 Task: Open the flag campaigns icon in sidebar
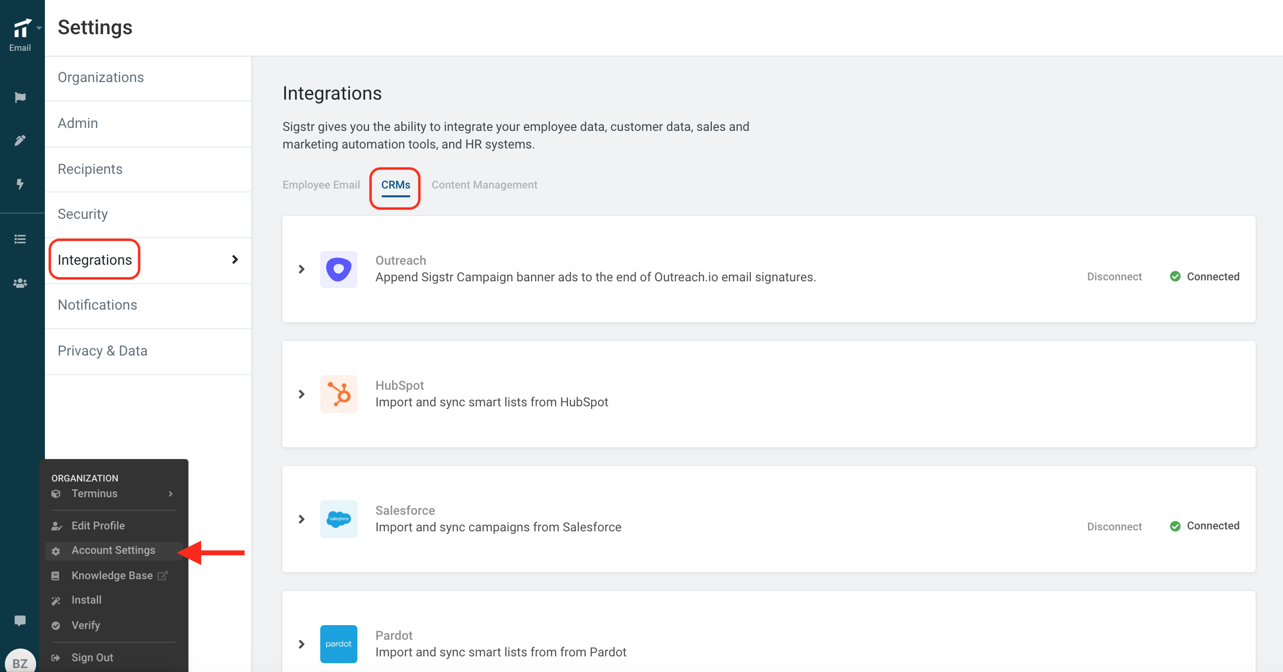(20, 97)
